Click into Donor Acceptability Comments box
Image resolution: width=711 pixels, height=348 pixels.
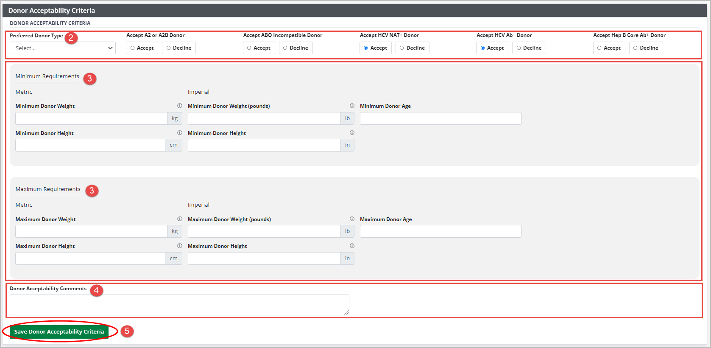(x=179, y=305)
